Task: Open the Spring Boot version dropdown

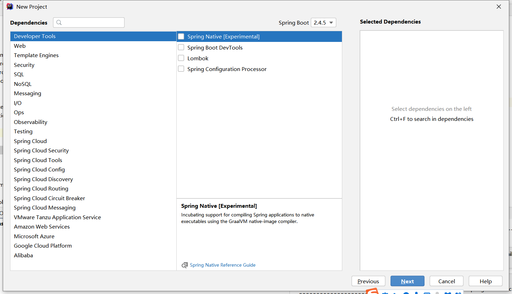Action: (x=324, y=23)
